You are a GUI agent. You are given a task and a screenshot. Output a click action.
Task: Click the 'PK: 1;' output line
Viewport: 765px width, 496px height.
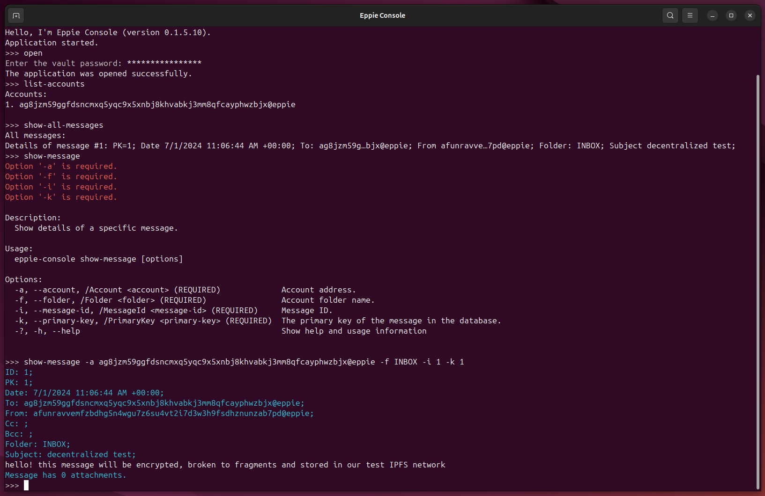(19, 382)
